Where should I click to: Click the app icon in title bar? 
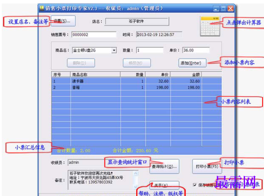(42, 8)
